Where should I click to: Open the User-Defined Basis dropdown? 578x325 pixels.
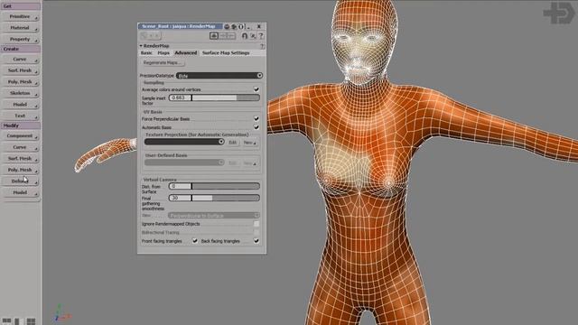click(x=184, y=162)
